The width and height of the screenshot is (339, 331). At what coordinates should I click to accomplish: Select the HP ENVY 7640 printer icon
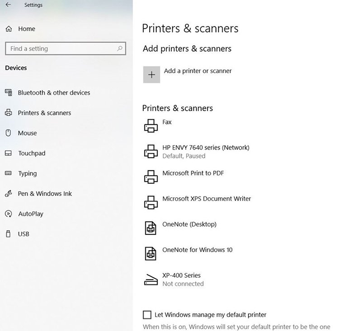click(x=151, y=151)
